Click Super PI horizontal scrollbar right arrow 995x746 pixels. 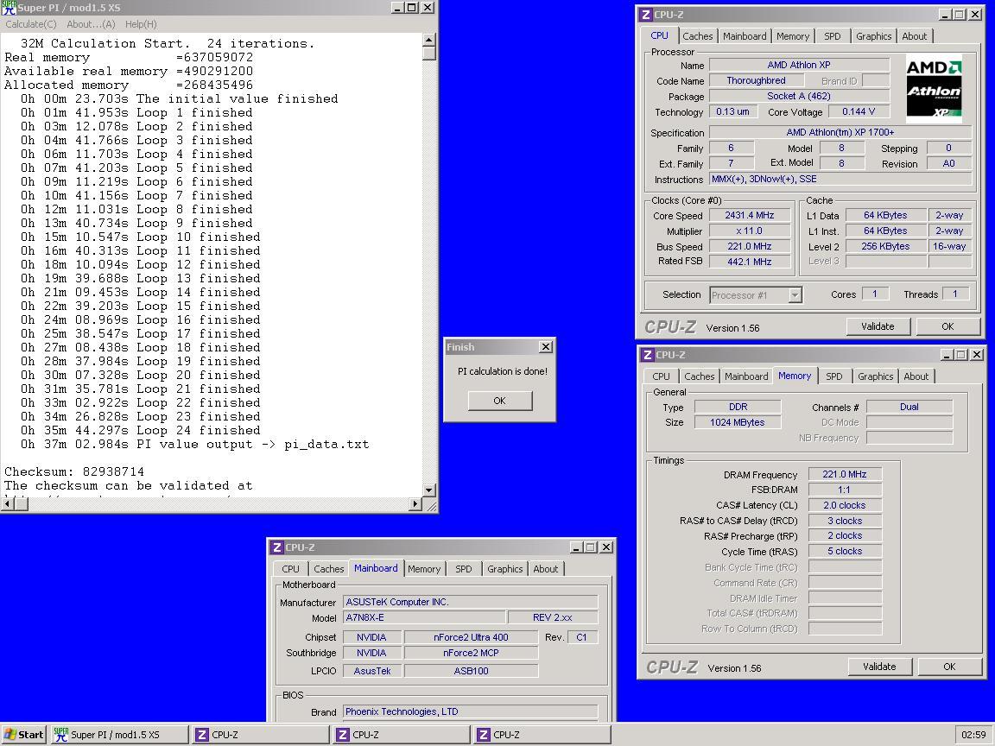click(x=415, y=504)
